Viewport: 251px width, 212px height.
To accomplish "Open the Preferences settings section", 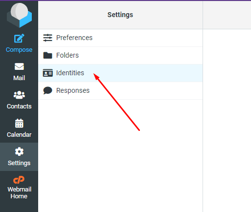I will [x=120, y=38].
